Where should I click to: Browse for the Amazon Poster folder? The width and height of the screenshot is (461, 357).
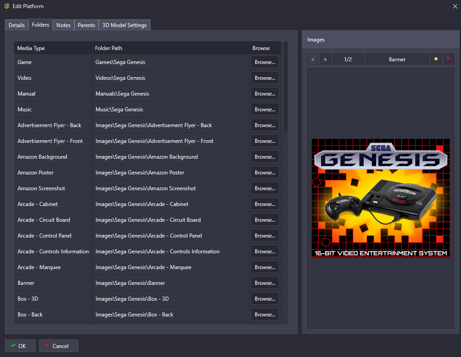coord(265,173)
